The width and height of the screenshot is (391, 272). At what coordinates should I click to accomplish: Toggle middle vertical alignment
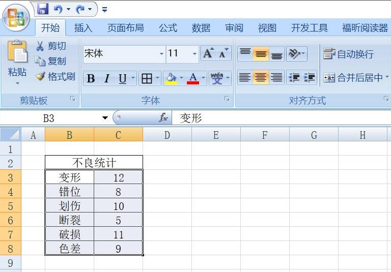pyautogui.click(x=261, y=53)
